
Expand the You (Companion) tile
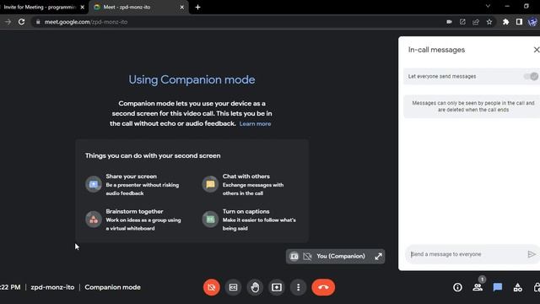(x=378, y=256)
